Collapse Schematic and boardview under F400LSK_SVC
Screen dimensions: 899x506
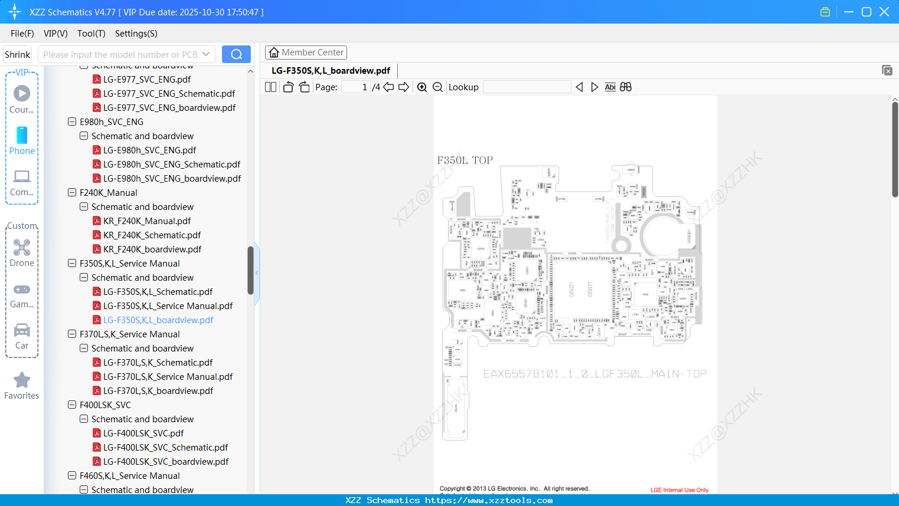84,419
